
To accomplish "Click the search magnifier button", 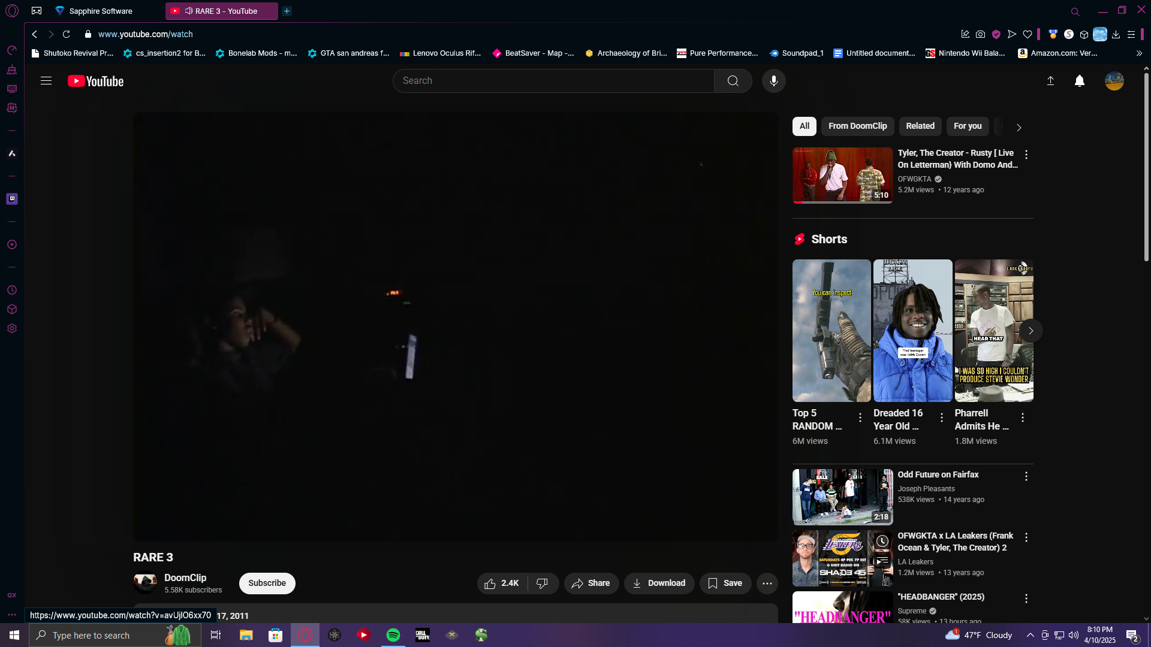I will tap(733, 81).
